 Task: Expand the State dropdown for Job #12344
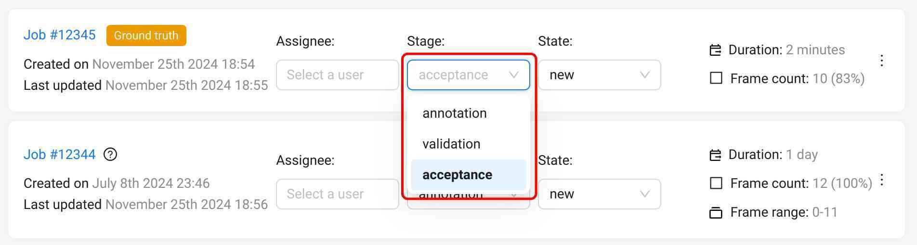(599, 194)
